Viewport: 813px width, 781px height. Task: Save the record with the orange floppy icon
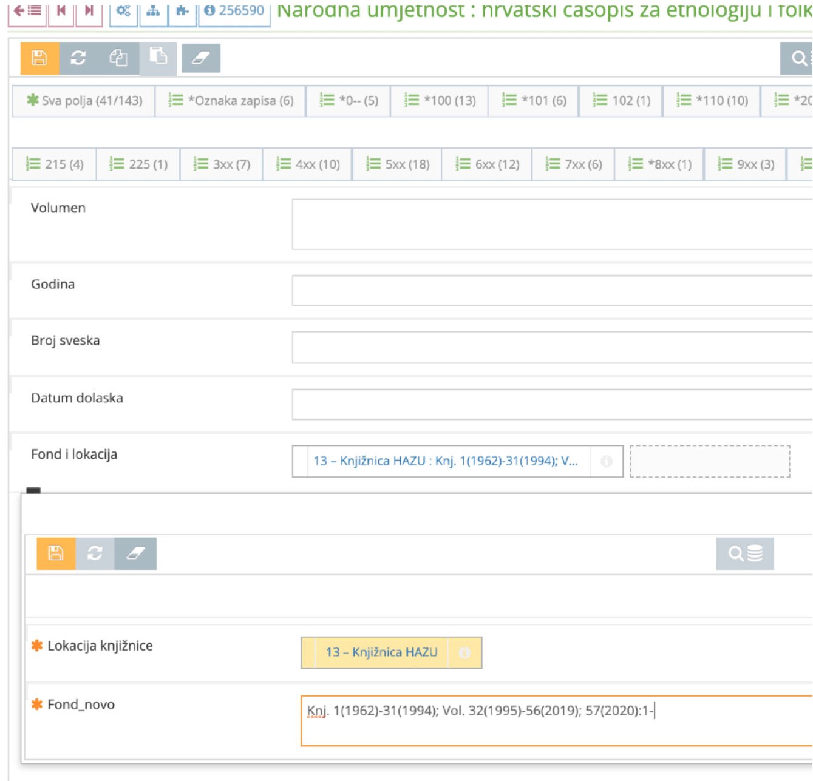click(39, 58)
